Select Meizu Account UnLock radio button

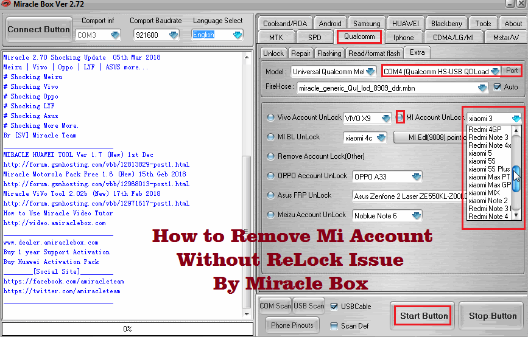[x=270, y=215]
